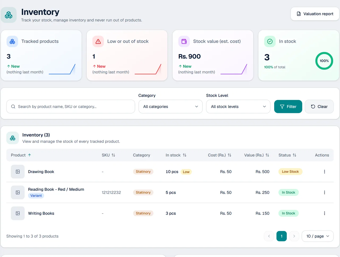
Task: Sort table by Cost (Rs.) column
Action: pos(220,155)
